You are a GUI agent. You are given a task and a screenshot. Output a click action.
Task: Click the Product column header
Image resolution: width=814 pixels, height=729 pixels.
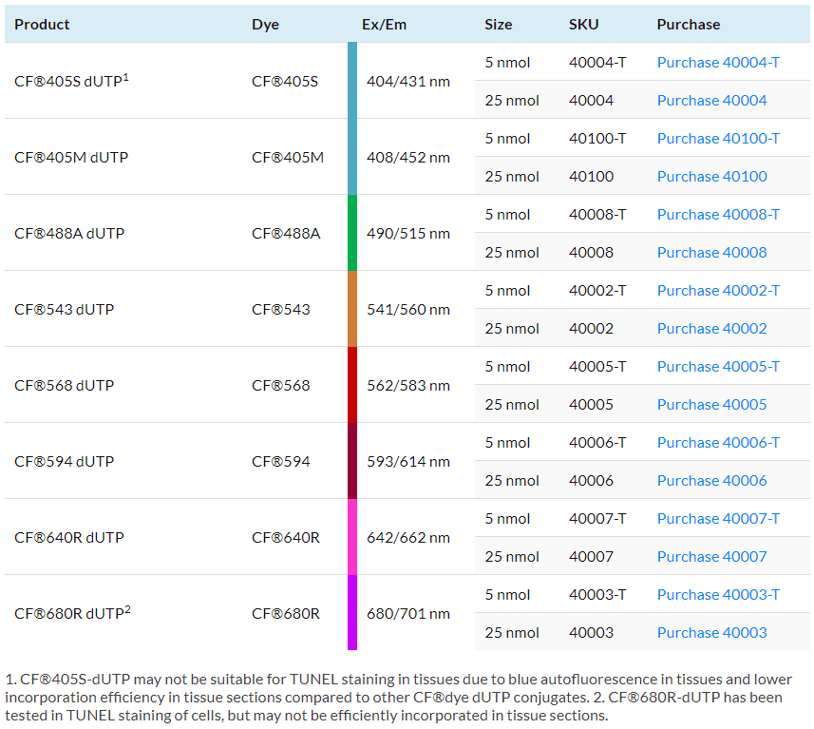[x=42, y=25]
